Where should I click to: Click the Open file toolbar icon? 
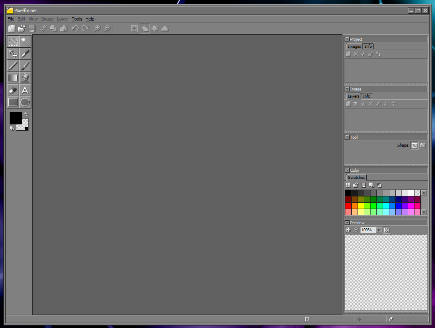pyautogui.click(x=22, y=28)
